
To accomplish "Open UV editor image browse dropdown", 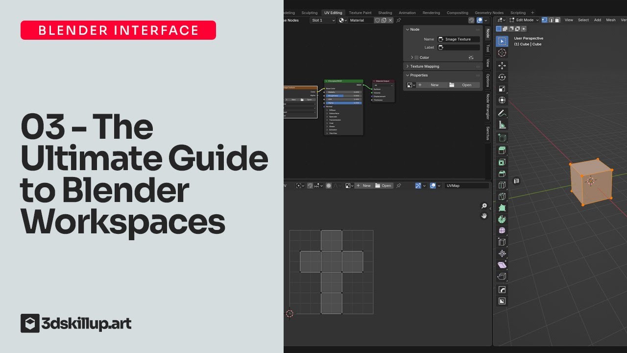I will pos(350,186).
